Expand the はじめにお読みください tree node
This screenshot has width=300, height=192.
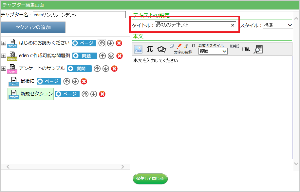(4, 43)
